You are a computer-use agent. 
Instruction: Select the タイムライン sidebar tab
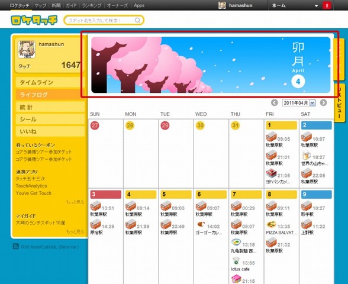point(50,83)
